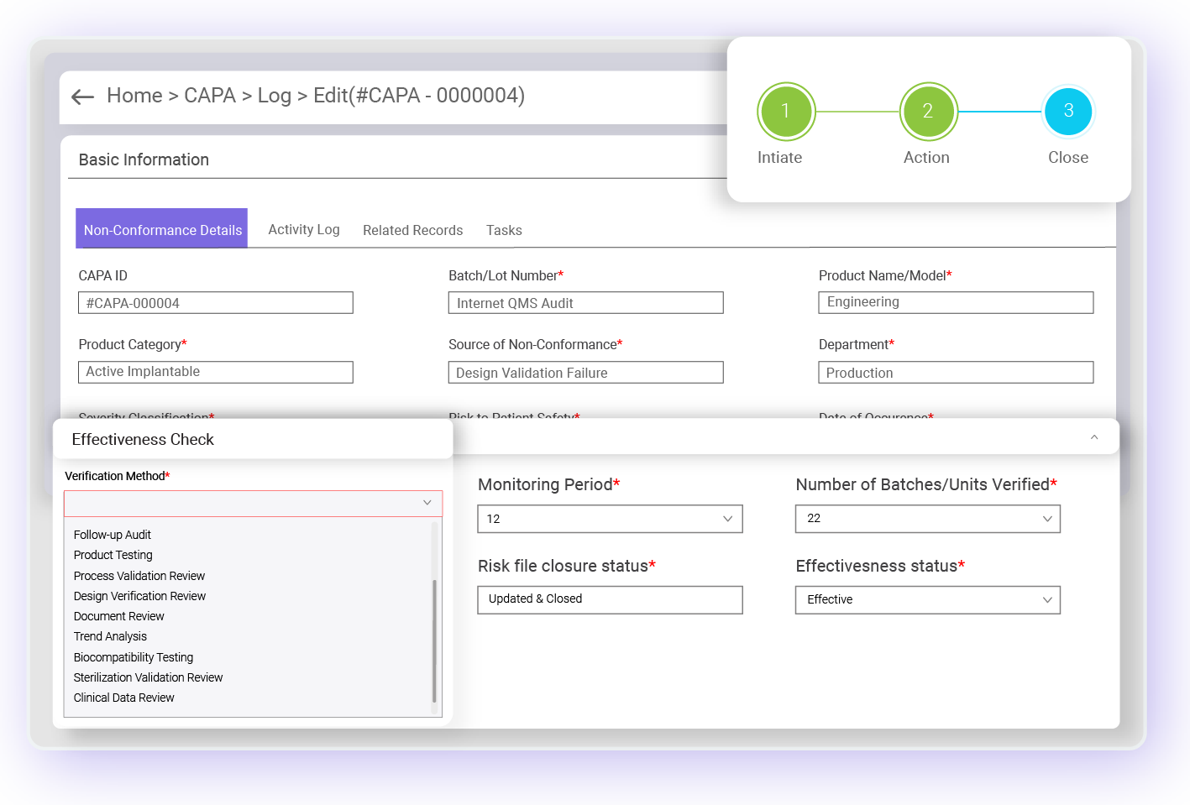Select step 1 Intiate circle
1190x805 pixels.
pos(786,111)
